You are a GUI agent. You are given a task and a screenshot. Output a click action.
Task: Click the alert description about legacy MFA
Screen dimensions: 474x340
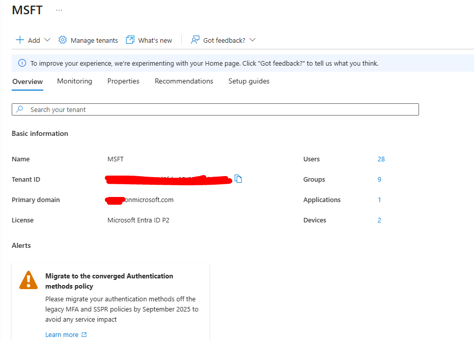pyautogui.click(x=122, y=309)
